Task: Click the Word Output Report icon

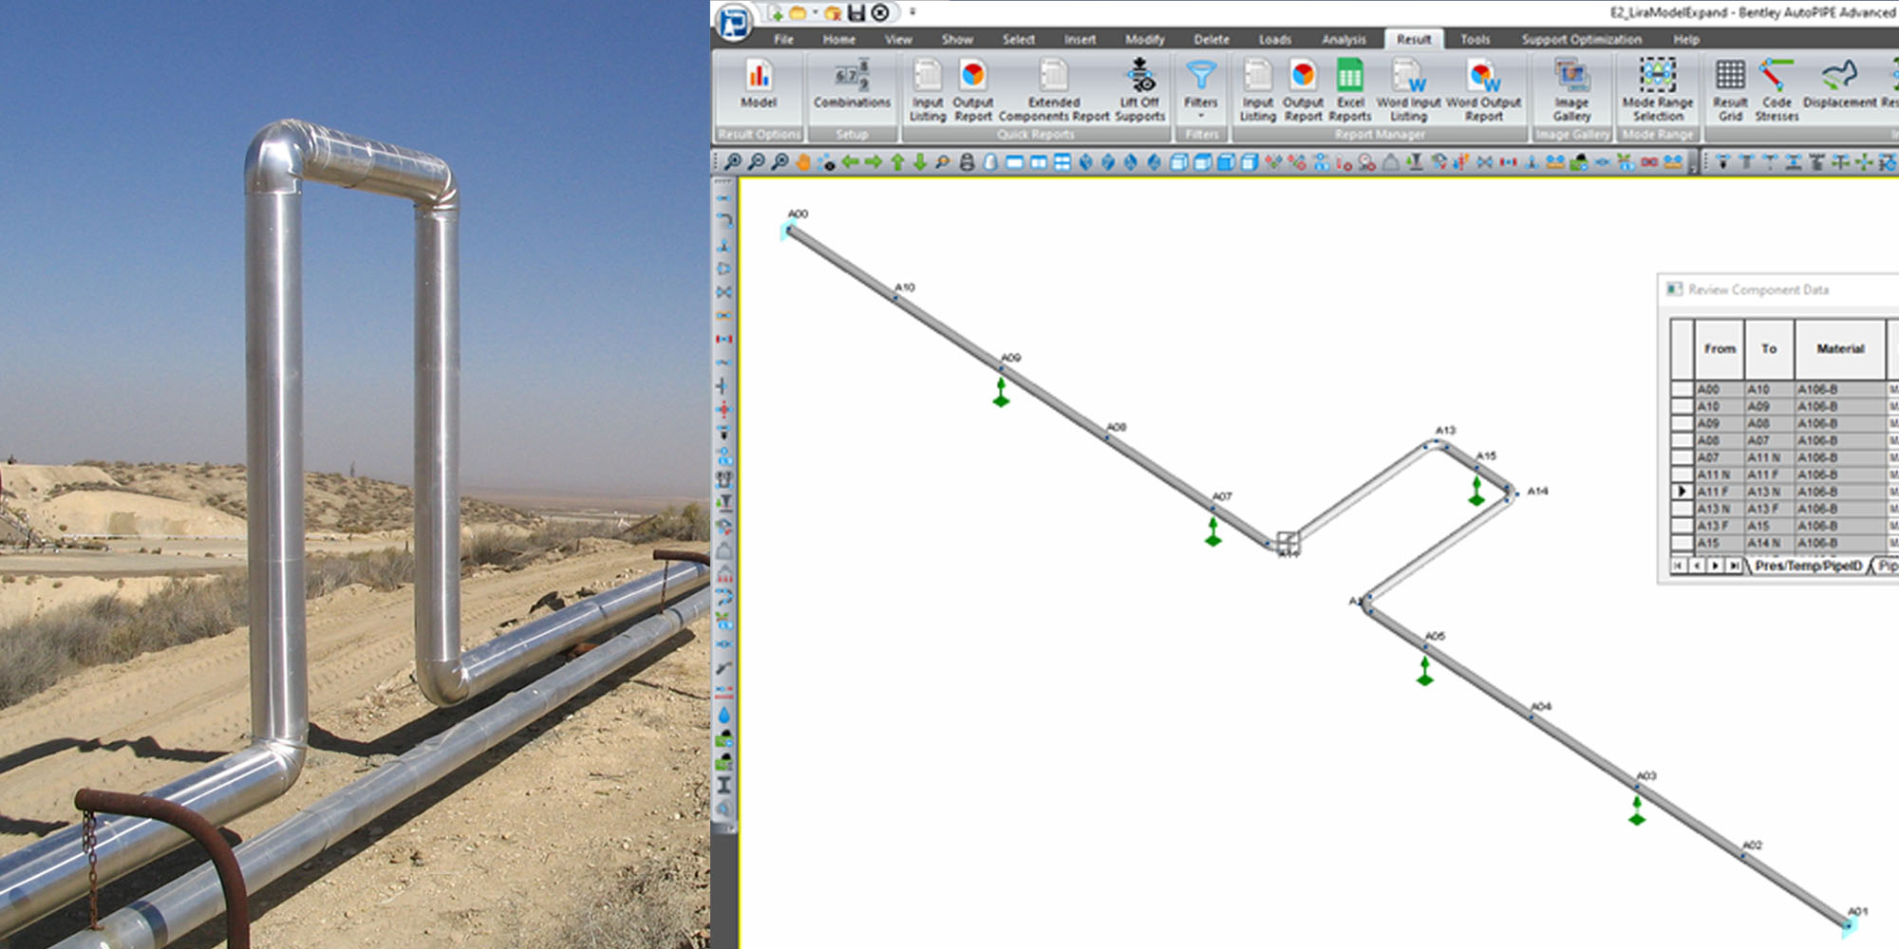Action: [x=1483, y=89]
